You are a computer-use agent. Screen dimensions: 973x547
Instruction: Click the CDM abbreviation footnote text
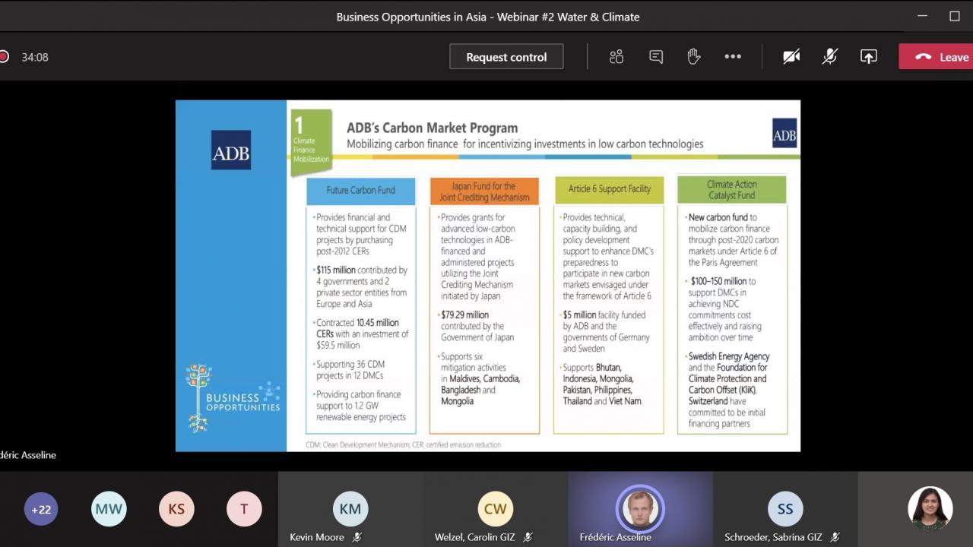403,444
